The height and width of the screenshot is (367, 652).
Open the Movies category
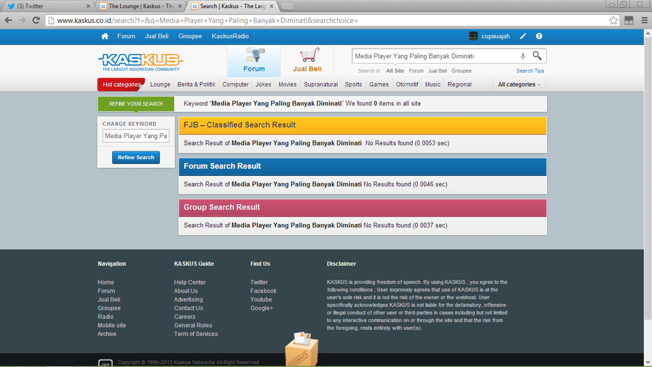point(287,85)
